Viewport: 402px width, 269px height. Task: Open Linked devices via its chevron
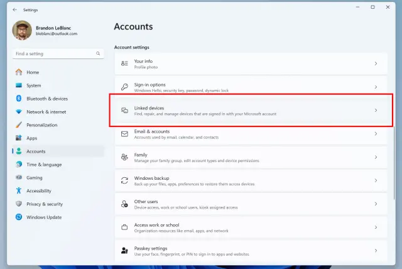(376, 111)
